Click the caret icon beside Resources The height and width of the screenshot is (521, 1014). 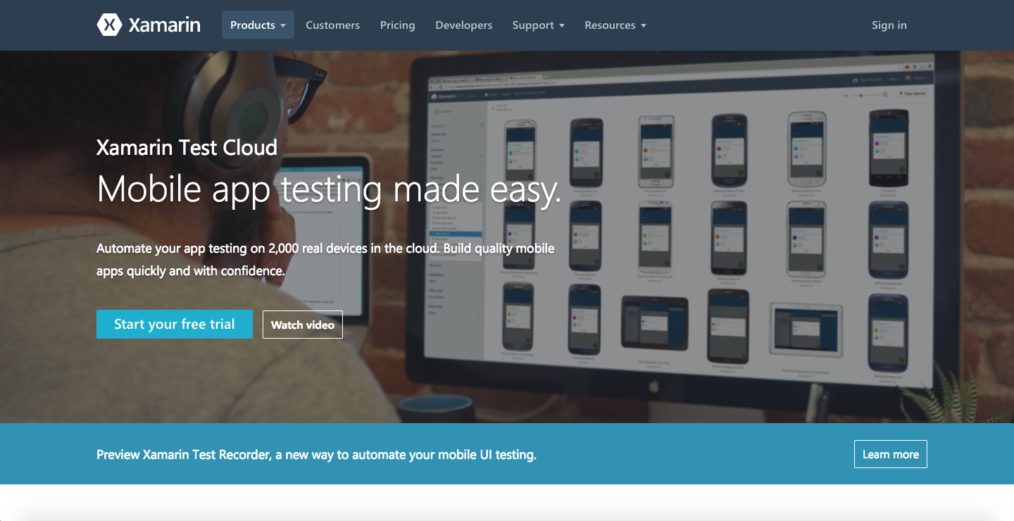(x=644, y=26)
